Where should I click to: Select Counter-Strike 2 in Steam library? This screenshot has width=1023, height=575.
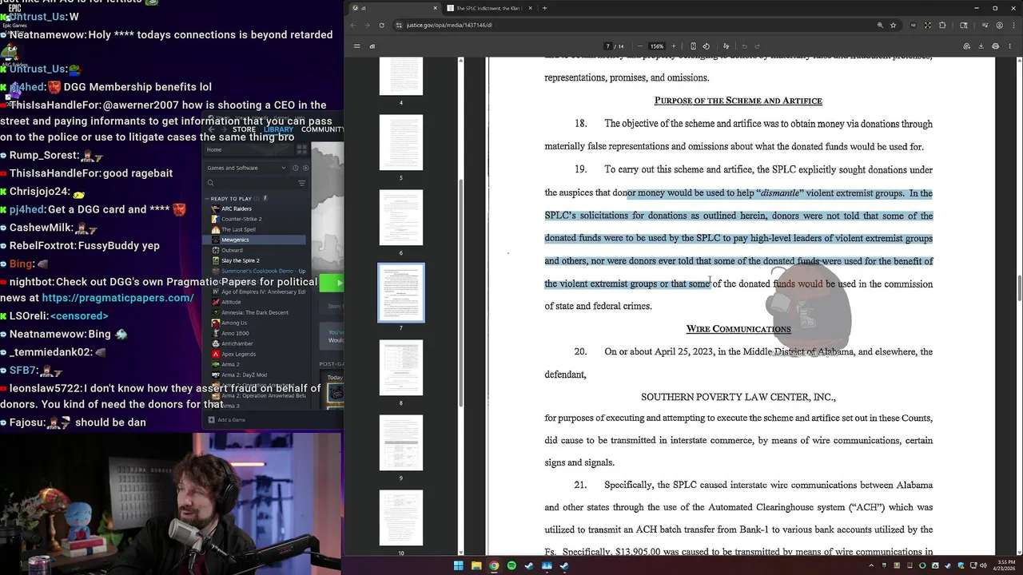(241, 219)
